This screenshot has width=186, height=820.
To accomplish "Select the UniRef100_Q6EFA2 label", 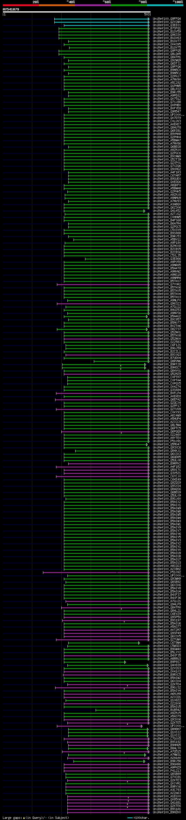I will [167, 399].
